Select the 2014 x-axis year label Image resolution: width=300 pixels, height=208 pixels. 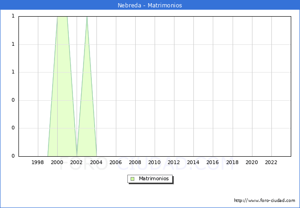coord(193,162)
